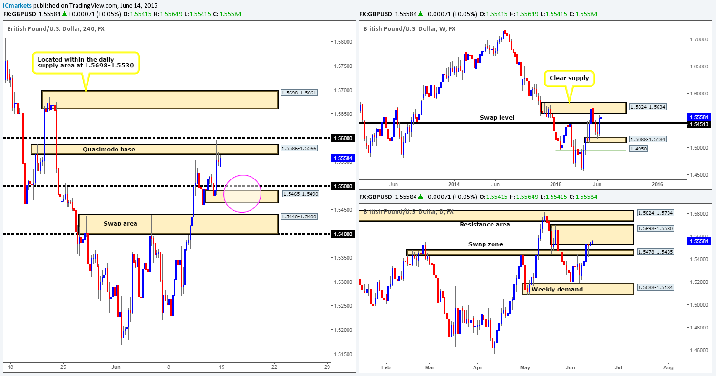The height and width of the screenshot is (376, 716).
Task: Click the FX:GBPUSD symbol on the weekly chart header
Action: tap(376, 14)
